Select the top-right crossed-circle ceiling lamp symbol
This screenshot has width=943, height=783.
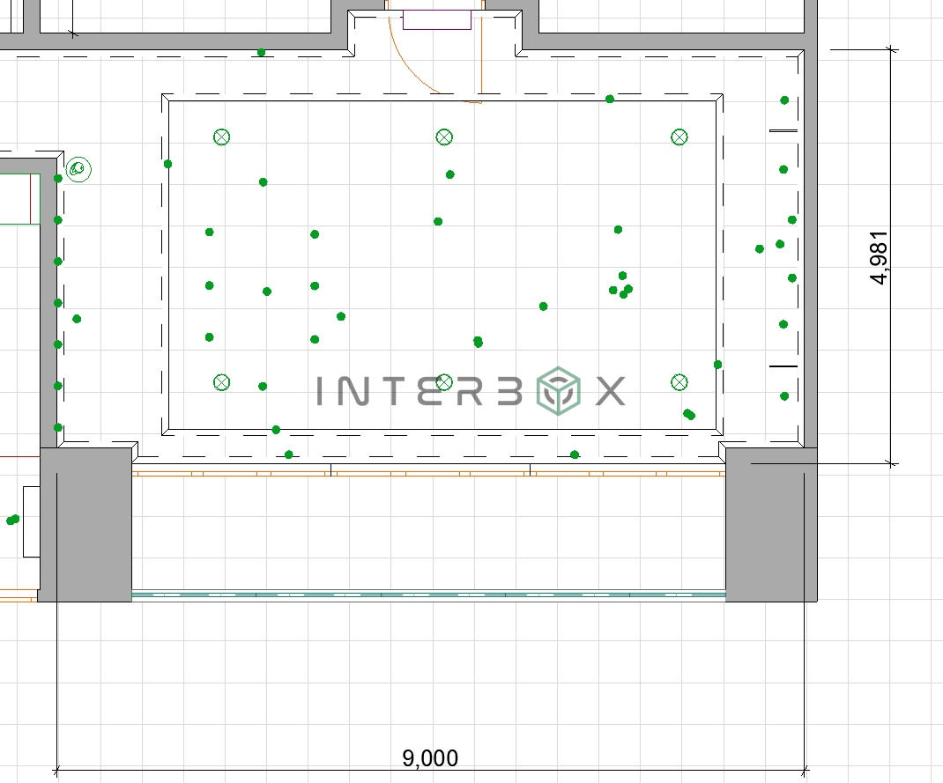tap(679, 137)
